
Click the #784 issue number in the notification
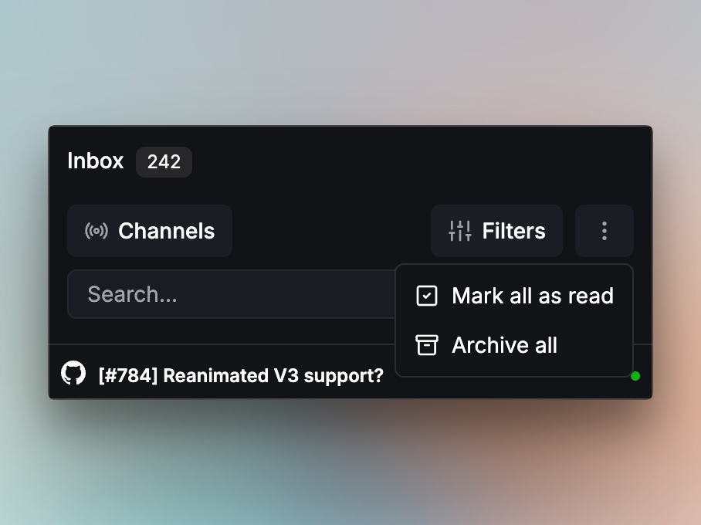pos(128,376)
